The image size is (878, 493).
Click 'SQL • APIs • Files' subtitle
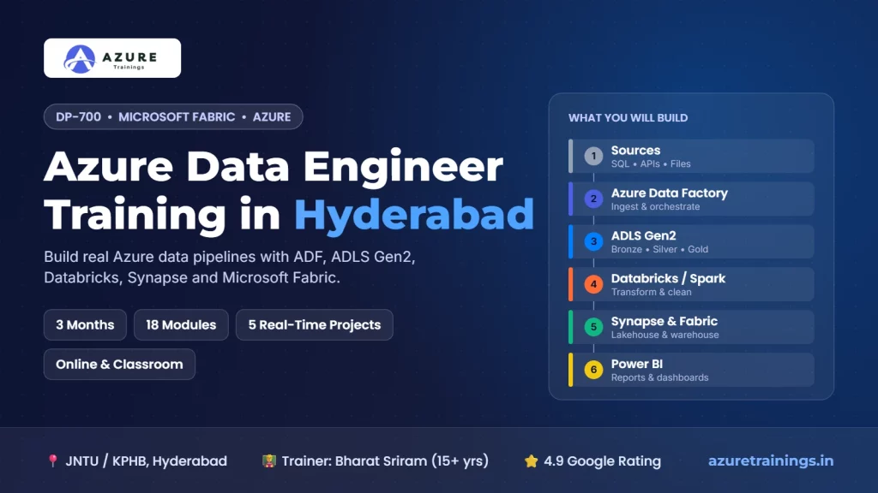point(651,163)
